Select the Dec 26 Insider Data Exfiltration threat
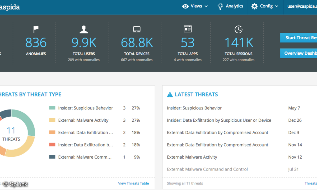This screenshot has height=190, width=317. 219,120
